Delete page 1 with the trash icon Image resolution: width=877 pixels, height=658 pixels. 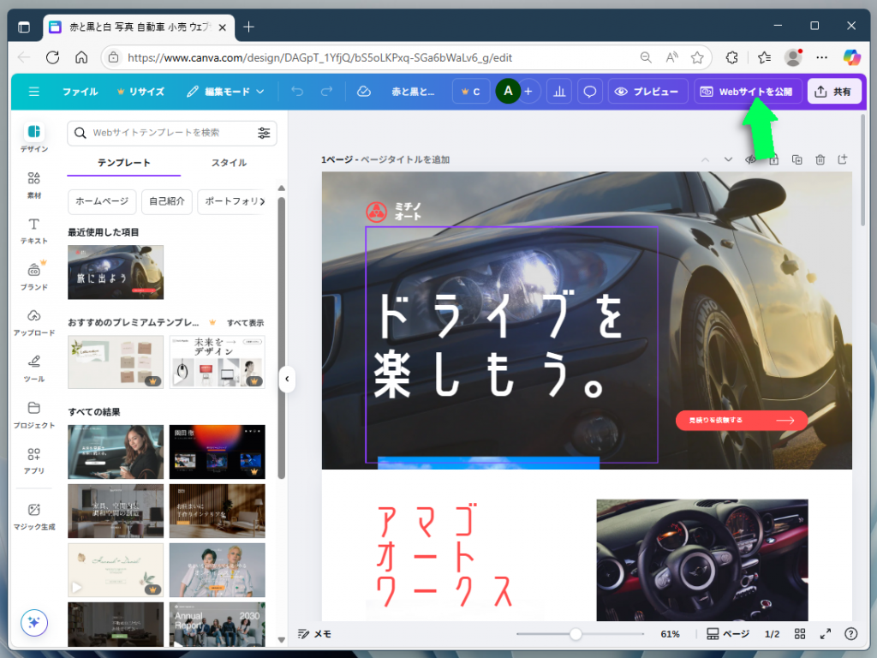pos(820,159)
